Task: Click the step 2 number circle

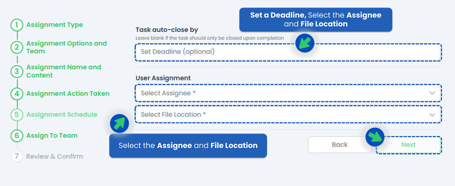Action: pyautogui.click(x=16, y=47)
